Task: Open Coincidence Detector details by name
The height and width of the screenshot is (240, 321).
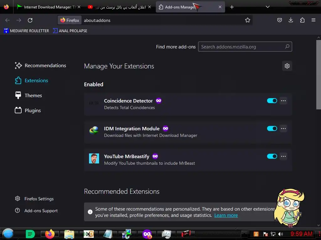Action: click(128, 101)
